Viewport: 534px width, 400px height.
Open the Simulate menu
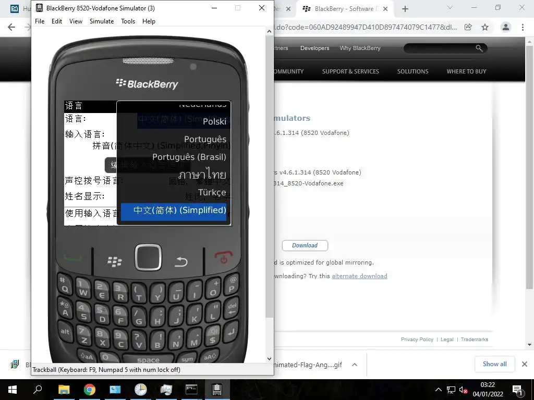click(102, 21)
